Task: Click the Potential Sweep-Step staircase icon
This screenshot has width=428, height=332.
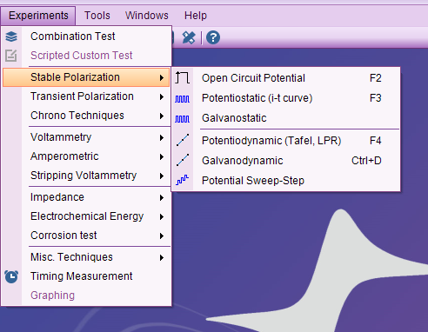Action: (183, 180)
